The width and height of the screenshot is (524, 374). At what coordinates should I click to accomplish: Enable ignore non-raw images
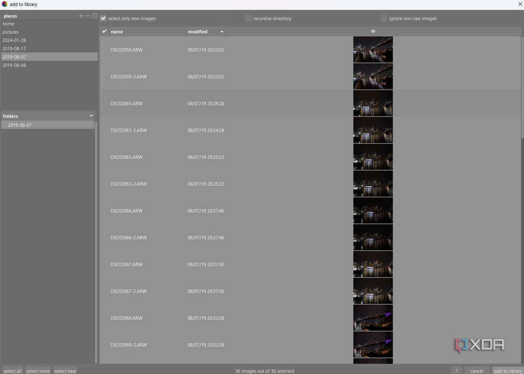[383, 18]
